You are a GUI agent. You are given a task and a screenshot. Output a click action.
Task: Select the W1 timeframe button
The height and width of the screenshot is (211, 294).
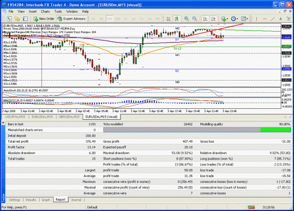tap(150, 19)
